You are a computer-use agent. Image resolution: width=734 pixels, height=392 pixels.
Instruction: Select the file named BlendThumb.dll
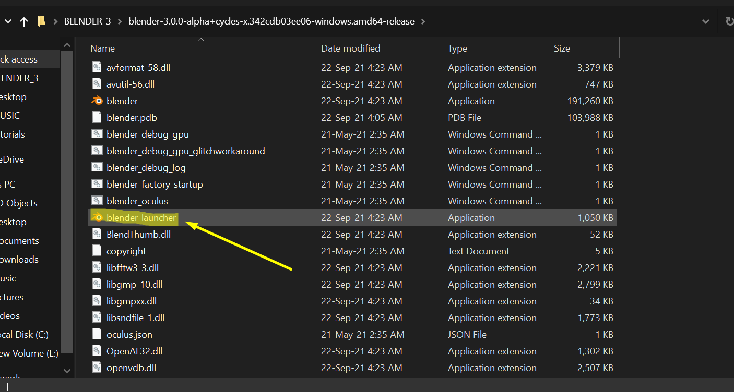(138, 234)
